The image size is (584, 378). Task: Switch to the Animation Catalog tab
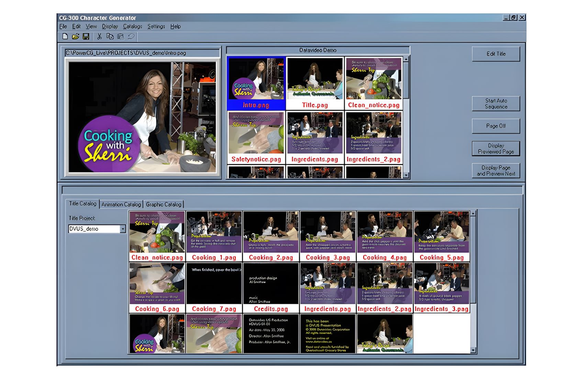coord(121,204)
